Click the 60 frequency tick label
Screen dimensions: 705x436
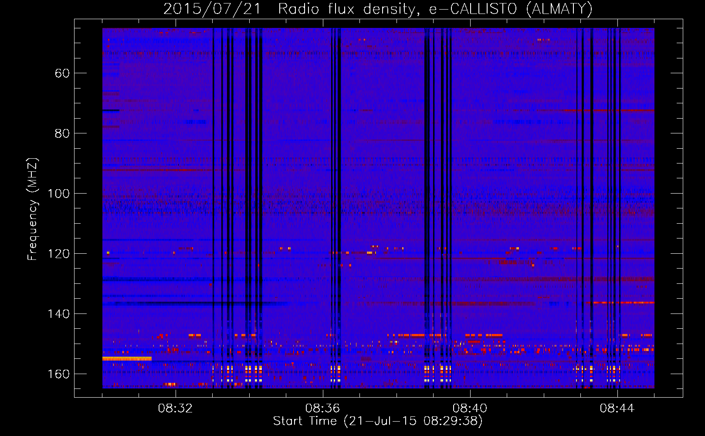click(62, 73)
